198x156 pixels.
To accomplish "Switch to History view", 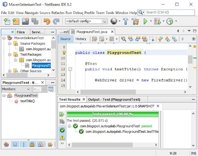I will coord(81,39).
